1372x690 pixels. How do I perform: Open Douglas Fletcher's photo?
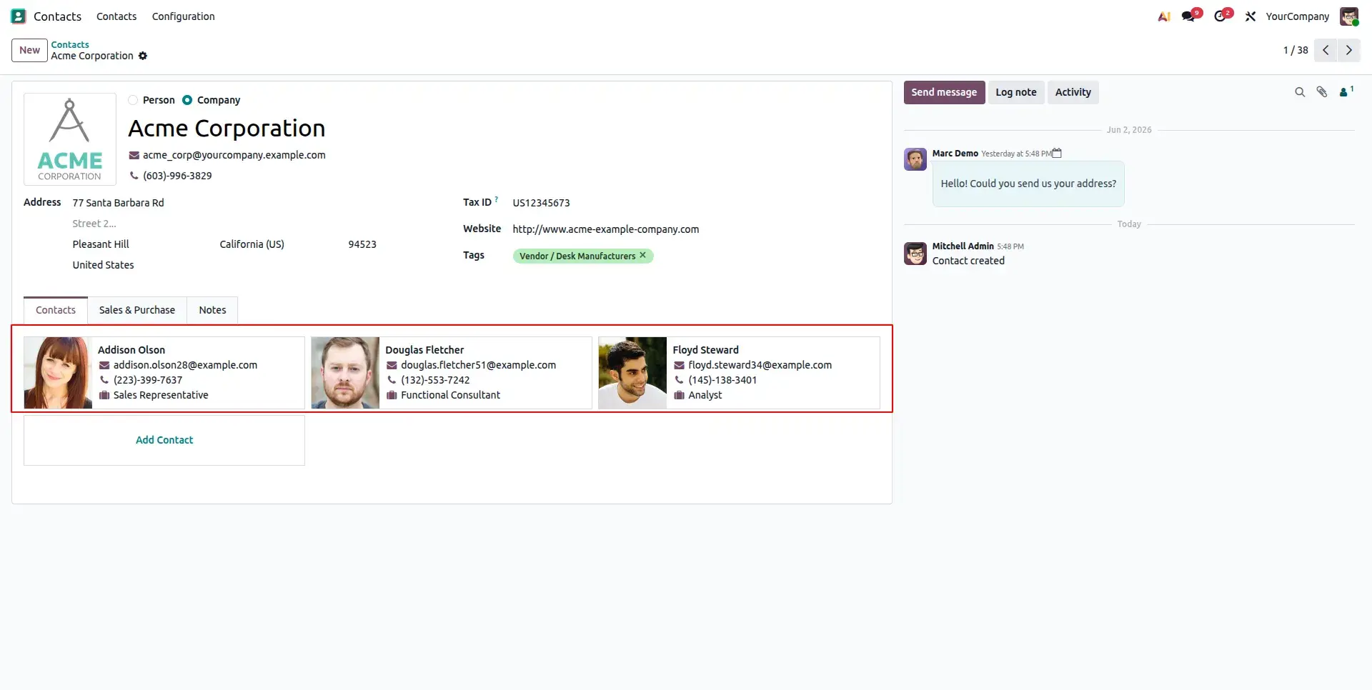[x=345, y=373]
